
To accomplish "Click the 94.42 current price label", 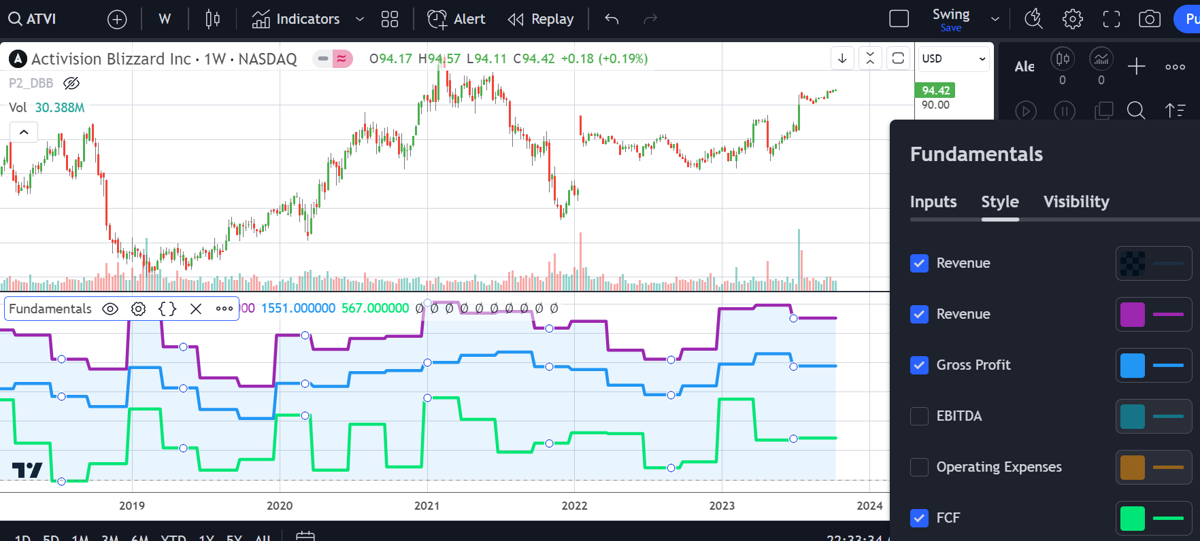I will [935, 90].
